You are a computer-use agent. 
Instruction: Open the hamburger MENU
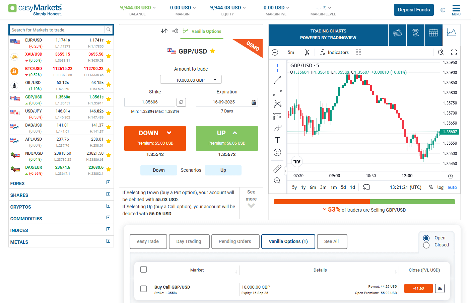[456, 10]
